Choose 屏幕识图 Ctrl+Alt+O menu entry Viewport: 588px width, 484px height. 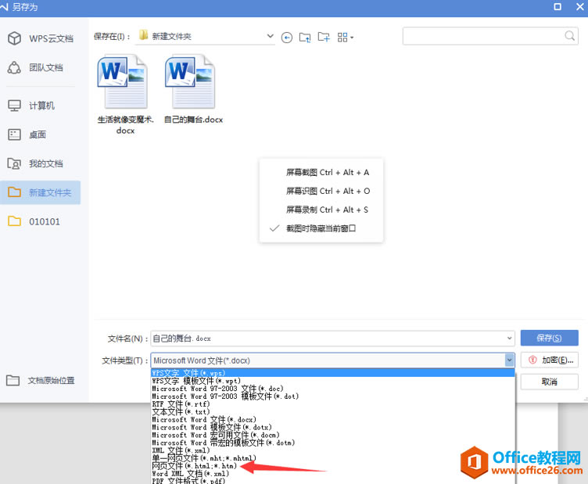point(321,192)
